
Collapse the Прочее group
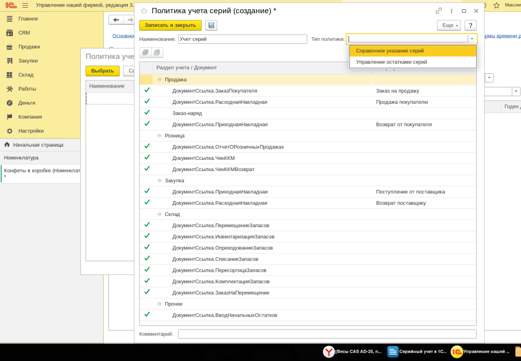point(159,304)
